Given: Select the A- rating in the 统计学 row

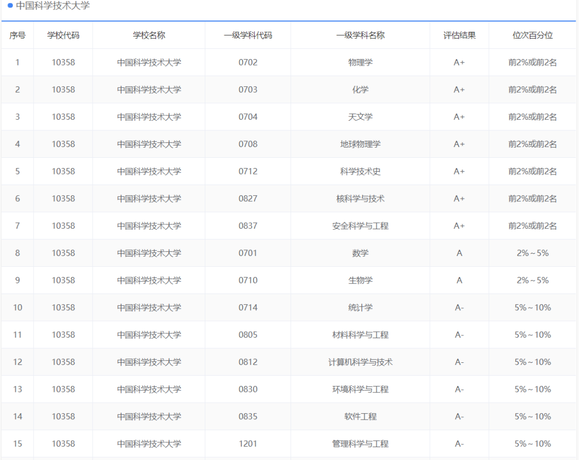Looking at the screenshot, I should pos(459,308).
